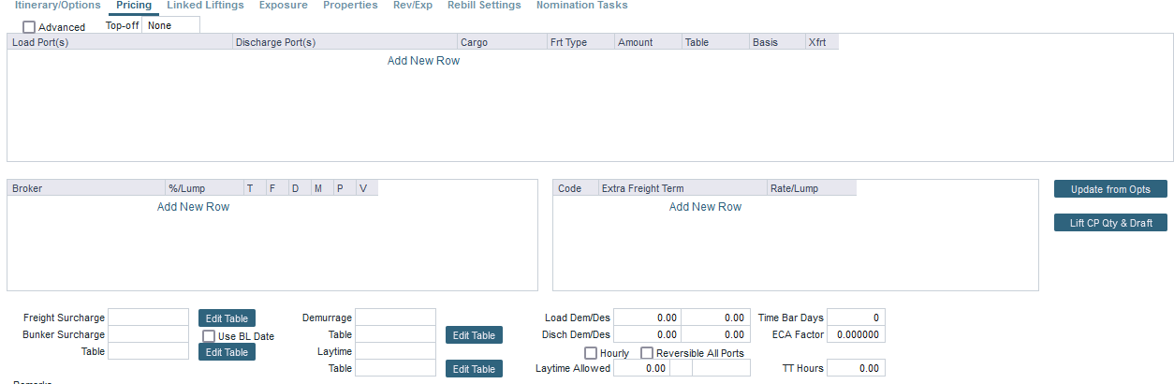1174x384 pixels.
Task: Go to the Exposure tab
Action: coord(283,6)
